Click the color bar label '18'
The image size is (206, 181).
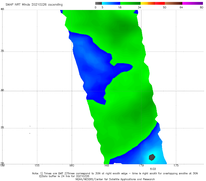120,7
